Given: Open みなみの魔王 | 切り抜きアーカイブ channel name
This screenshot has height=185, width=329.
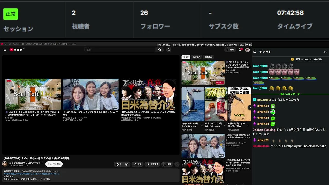Looking at the screenshot, I should pyautogui.click(x=25, y=163).
